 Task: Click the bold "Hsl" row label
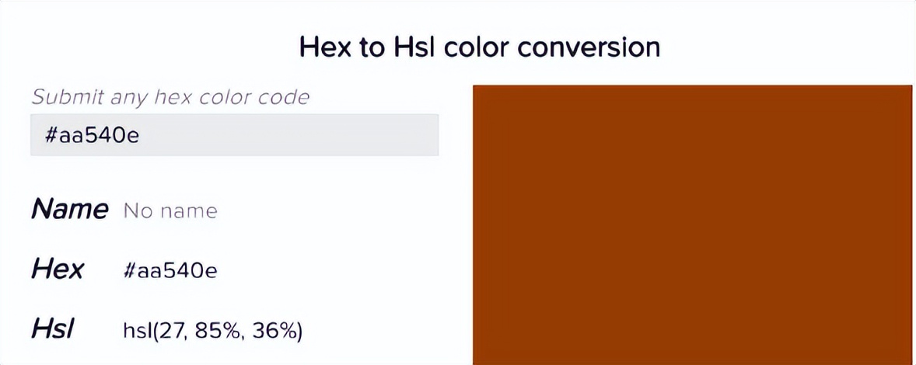53,329
